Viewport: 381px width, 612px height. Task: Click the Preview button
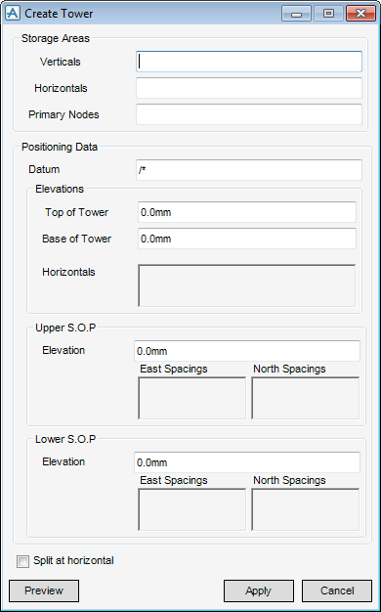tap(44, 590)
